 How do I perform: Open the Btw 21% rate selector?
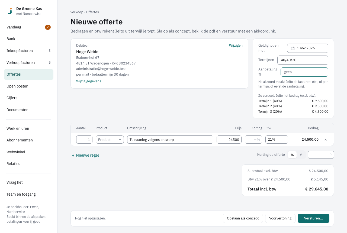point(277,140)
